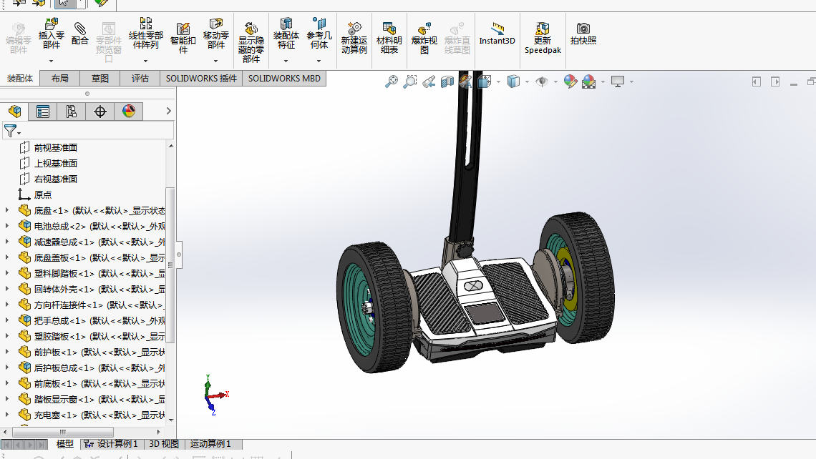Click 新建运动算例 (New Motion Study)

(354, 38)
